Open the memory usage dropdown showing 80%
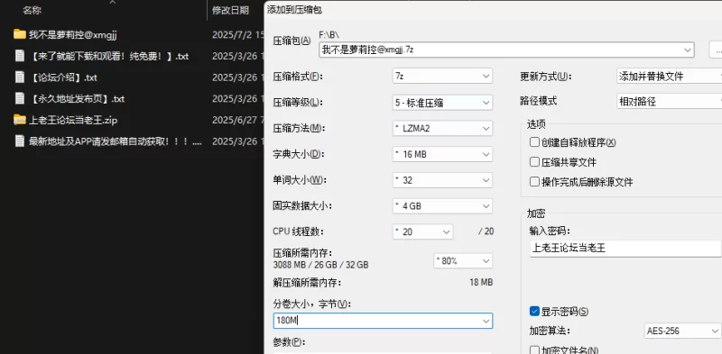The width and height of the screenshot is (722, 354). click(463, 260)
